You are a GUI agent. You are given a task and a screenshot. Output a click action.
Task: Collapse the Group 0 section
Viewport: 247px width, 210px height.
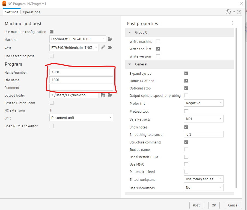tap(129, 32)
